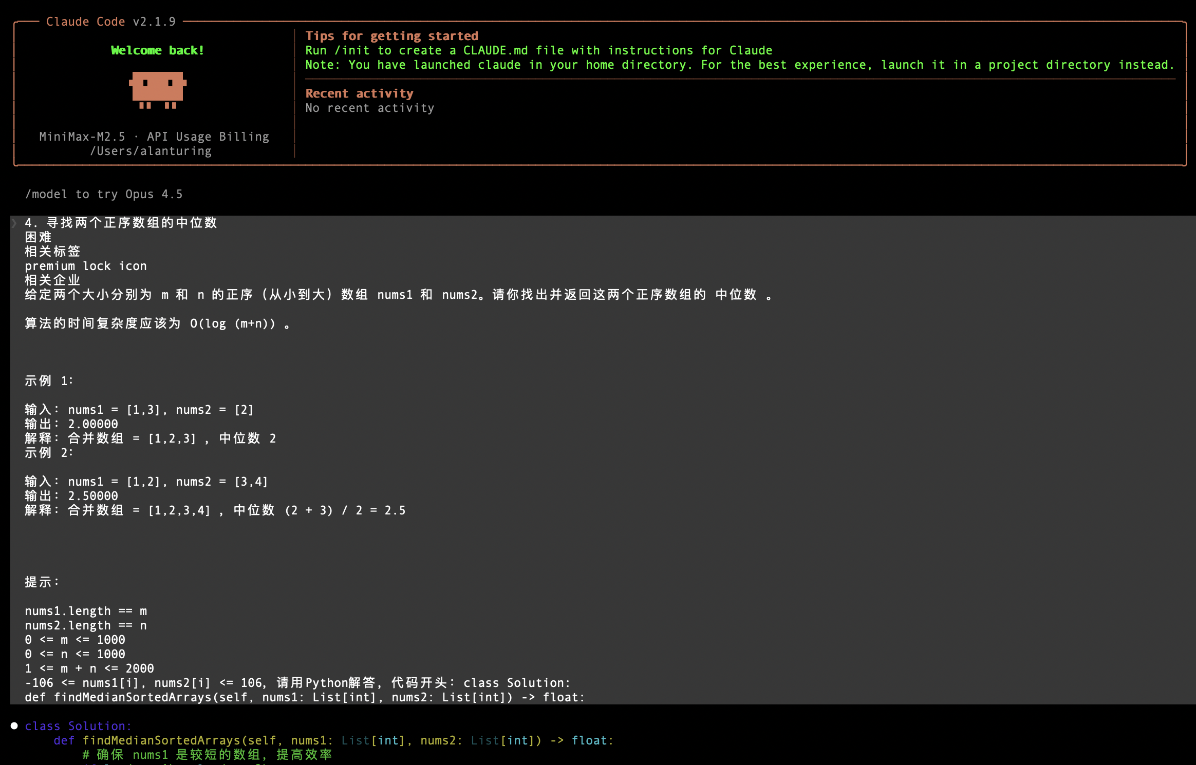Click the Claude Code v2.1.9 title
Viewport: 1196px width, 765px height.
[111, 22]
